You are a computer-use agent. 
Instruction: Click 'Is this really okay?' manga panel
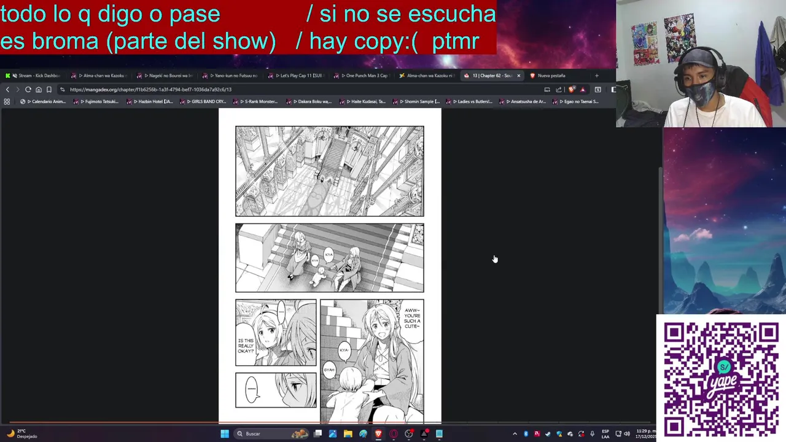pyautogui.click(x=276, y=333)
